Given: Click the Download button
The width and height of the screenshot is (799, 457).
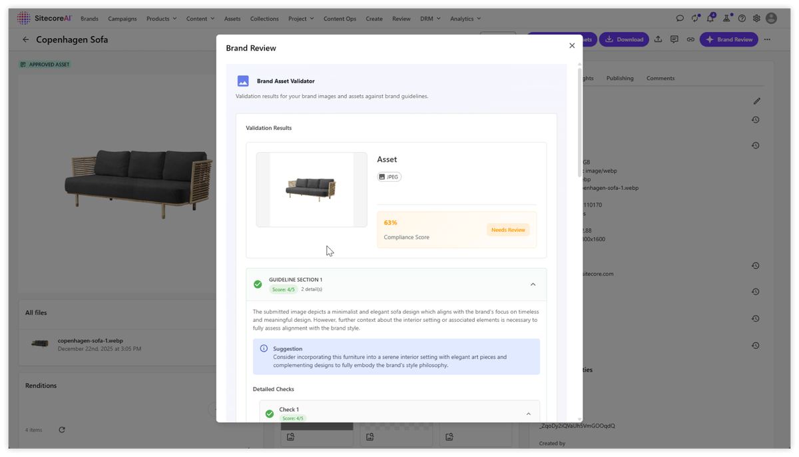Looking at the screenshot, I should coord(625,39).
